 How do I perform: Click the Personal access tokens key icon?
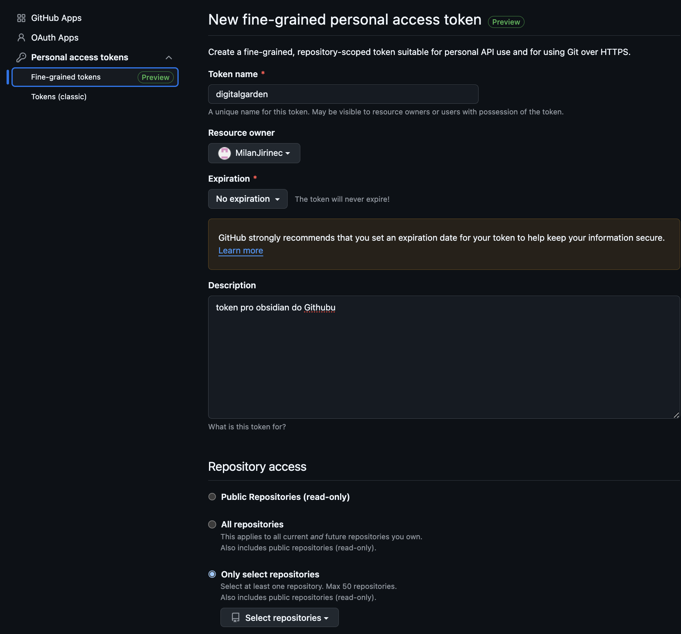tap(21, 57)
